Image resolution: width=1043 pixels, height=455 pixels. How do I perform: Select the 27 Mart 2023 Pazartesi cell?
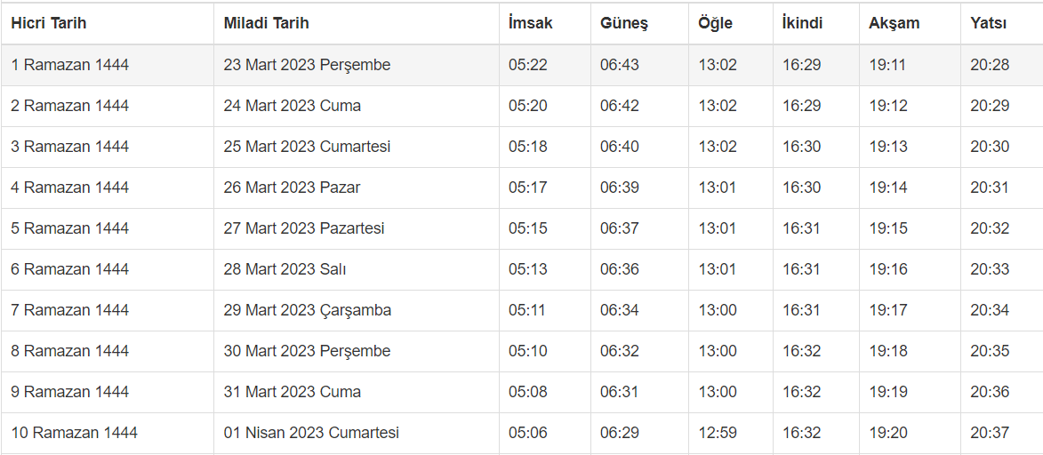coord(304,228)
